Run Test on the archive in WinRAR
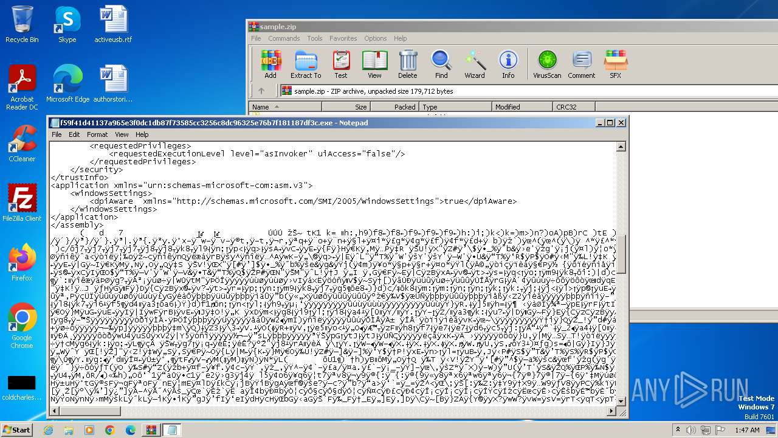Screen dimensions: 778x438 pyautogui.click(x=341, y=64)
